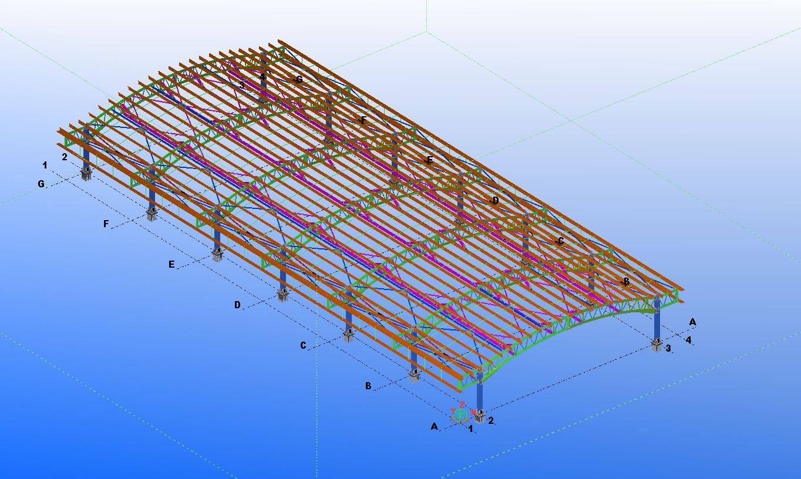Click grid label A beside grid label 4
Viewport: 801px width, 479px height.
[x=692, y=322]
